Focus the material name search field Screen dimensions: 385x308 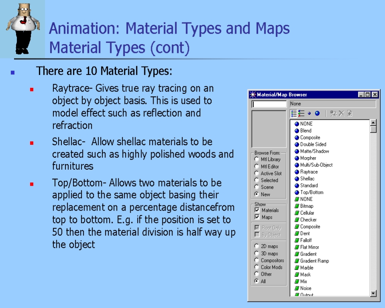coord(269,104)
